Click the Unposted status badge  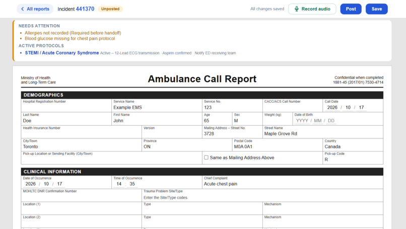110,9
